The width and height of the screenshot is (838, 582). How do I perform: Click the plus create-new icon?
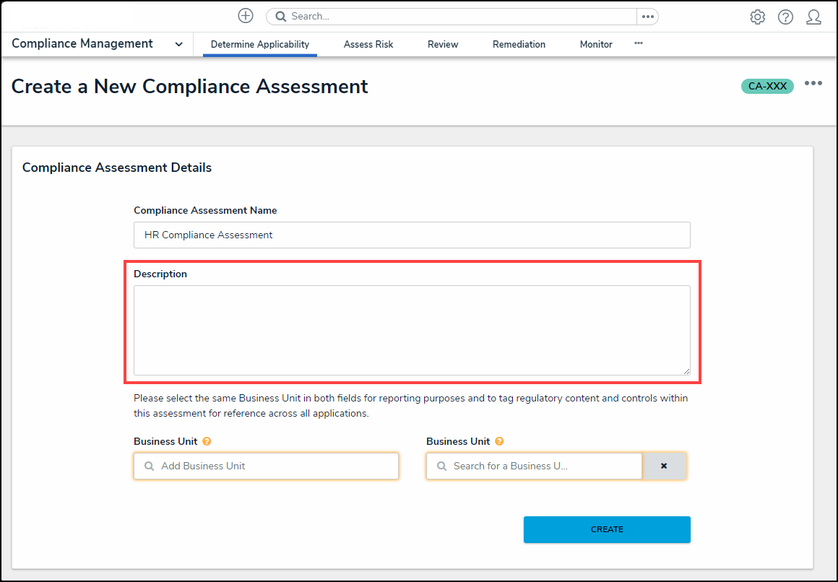pos(246,16)
